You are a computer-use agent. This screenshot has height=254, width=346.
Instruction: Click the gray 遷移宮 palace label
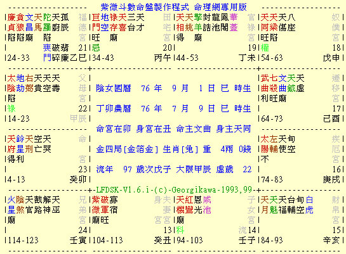(x=336, y=88)
